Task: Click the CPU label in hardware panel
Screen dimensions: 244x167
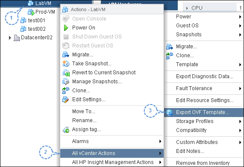Action: coord(197,8)
